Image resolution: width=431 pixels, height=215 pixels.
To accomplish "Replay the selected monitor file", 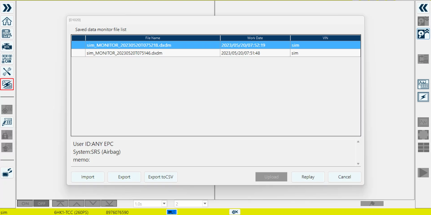I will 308,177.
